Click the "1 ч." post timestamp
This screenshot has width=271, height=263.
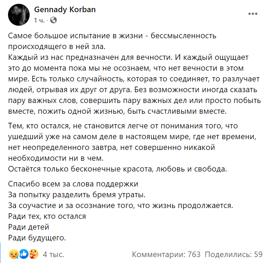tap(39, 20)
